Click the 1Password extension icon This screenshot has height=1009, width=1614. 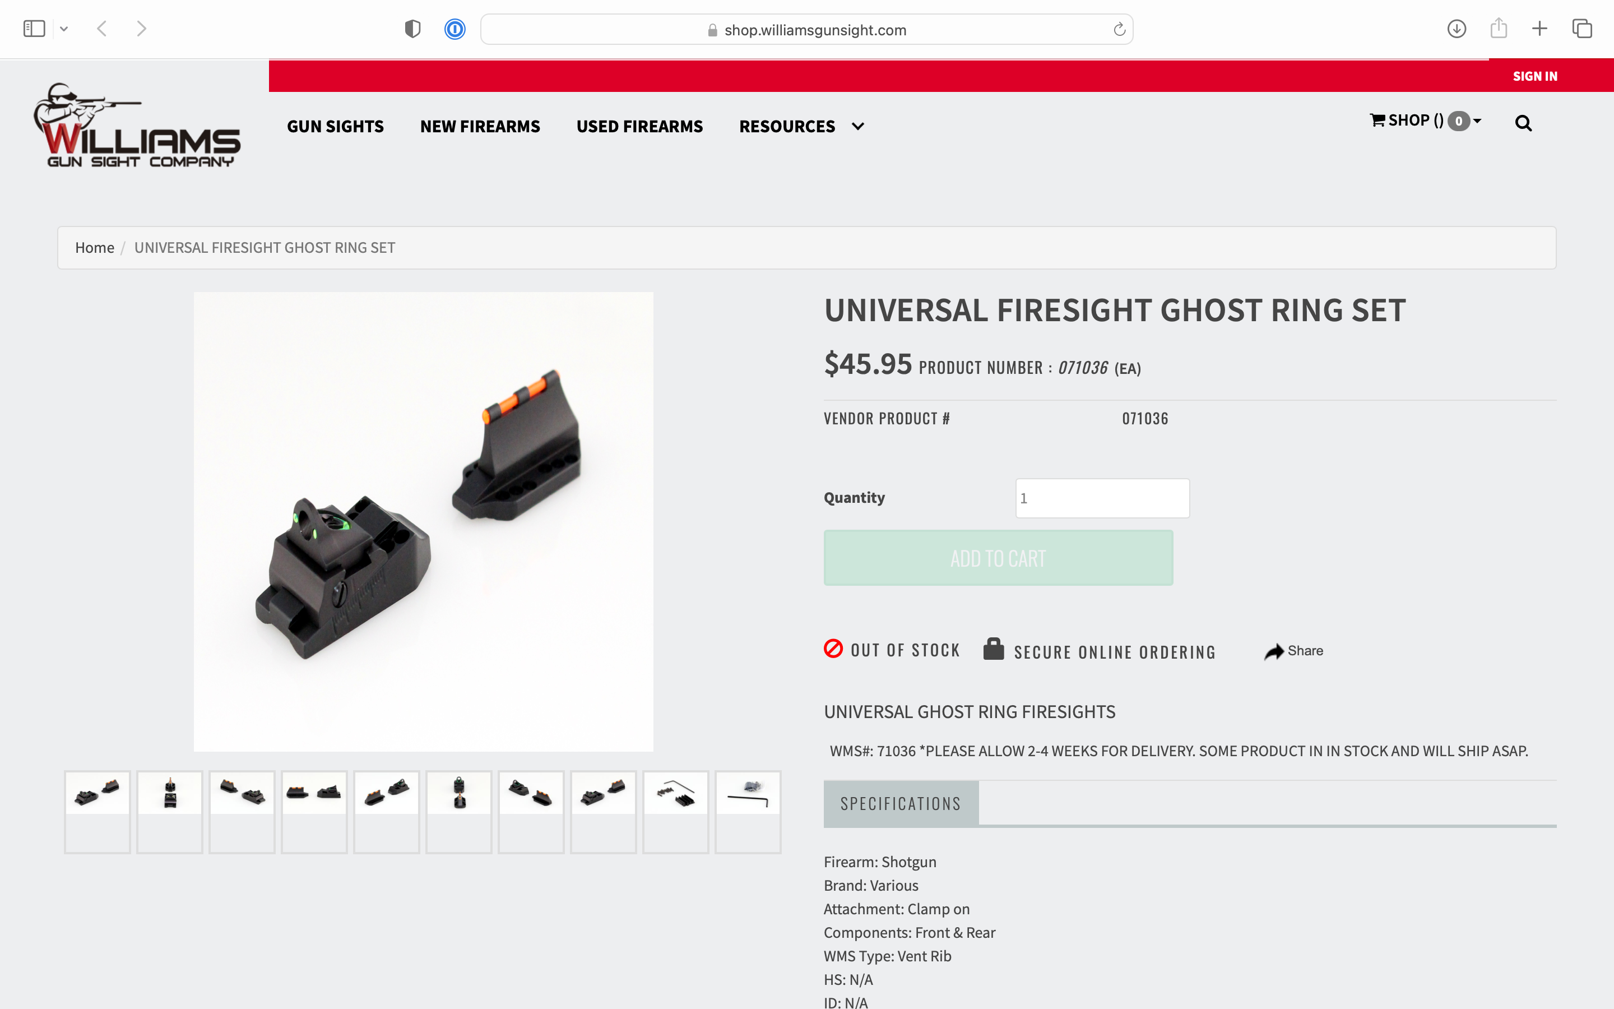(x=455, y=29)
